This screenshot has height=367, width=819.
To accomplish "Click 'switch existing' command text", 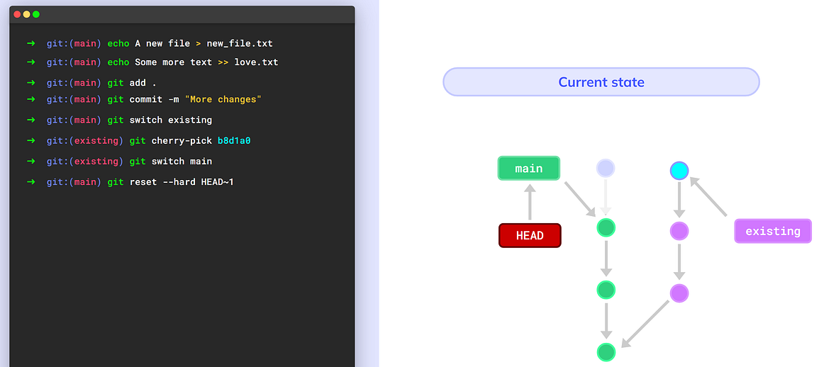I will 171,120.
